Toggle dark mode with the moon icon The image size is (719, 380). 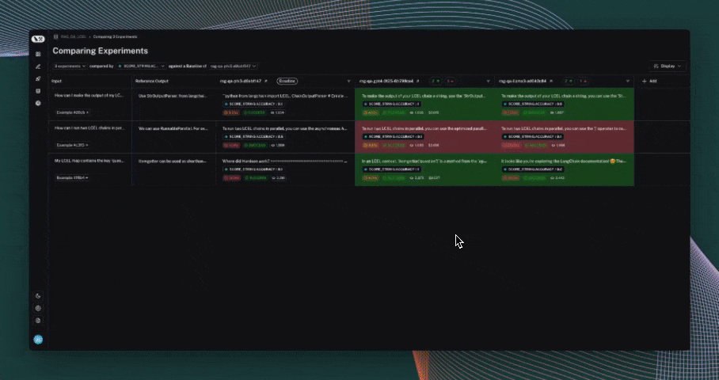[38, 295]
